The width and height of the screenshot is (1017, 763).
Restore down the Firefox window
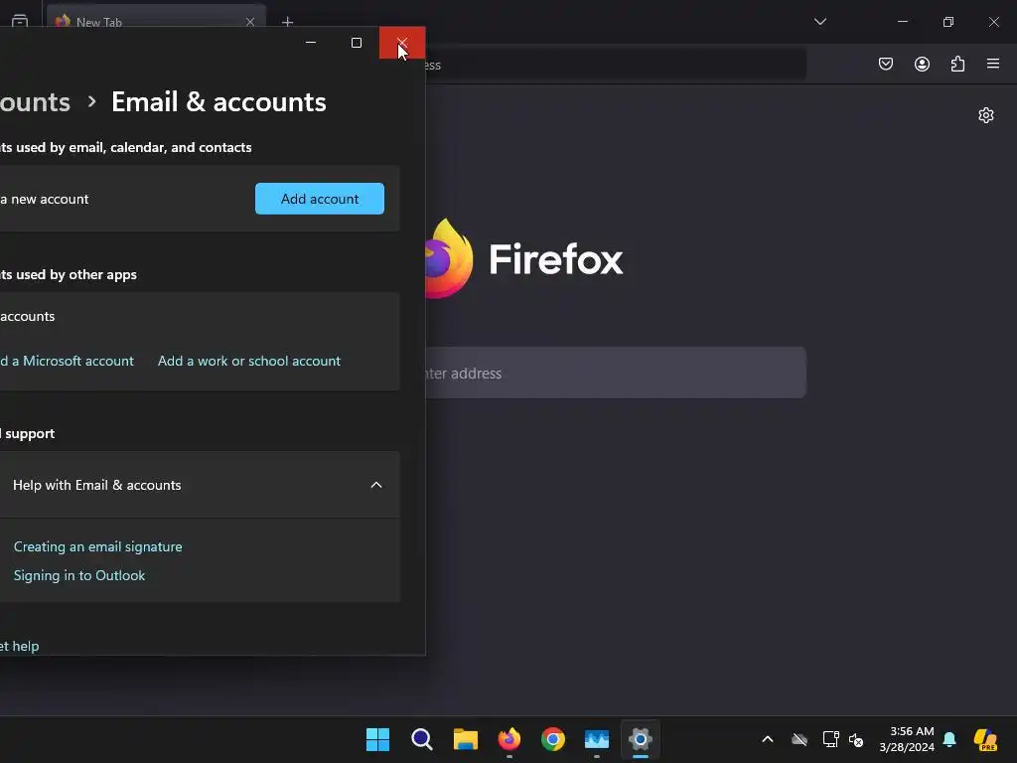pyautogui.click(x=948, y=22)
